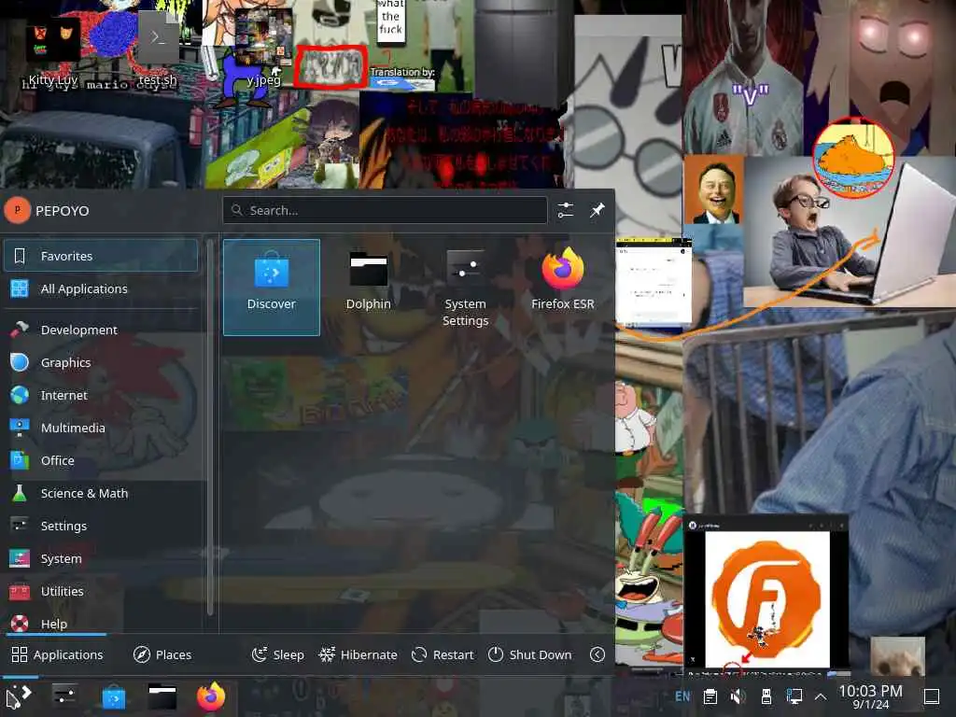Open the audio volume tray icon
956x717 pixels.
[738, 696]
